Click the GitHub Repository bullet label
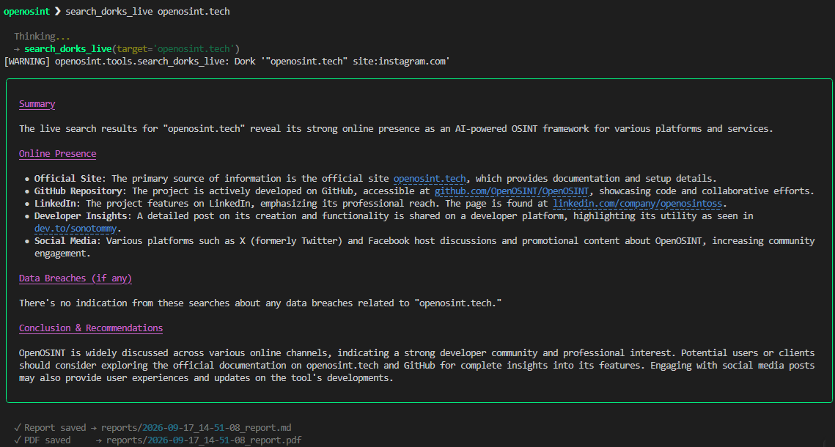The width and height of the screenshot is (835, 447). pos(79,191)
